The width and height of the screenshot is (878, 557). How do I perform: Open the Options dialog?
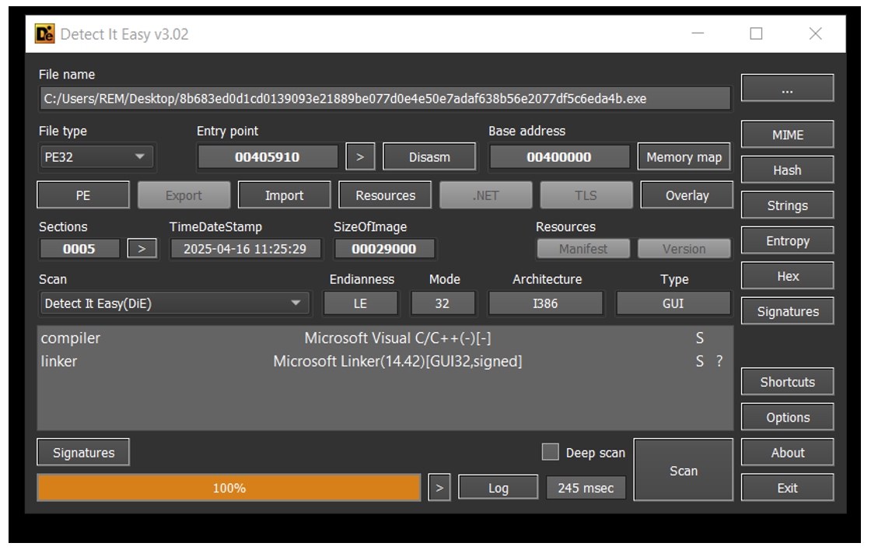(x=787, y=418)
